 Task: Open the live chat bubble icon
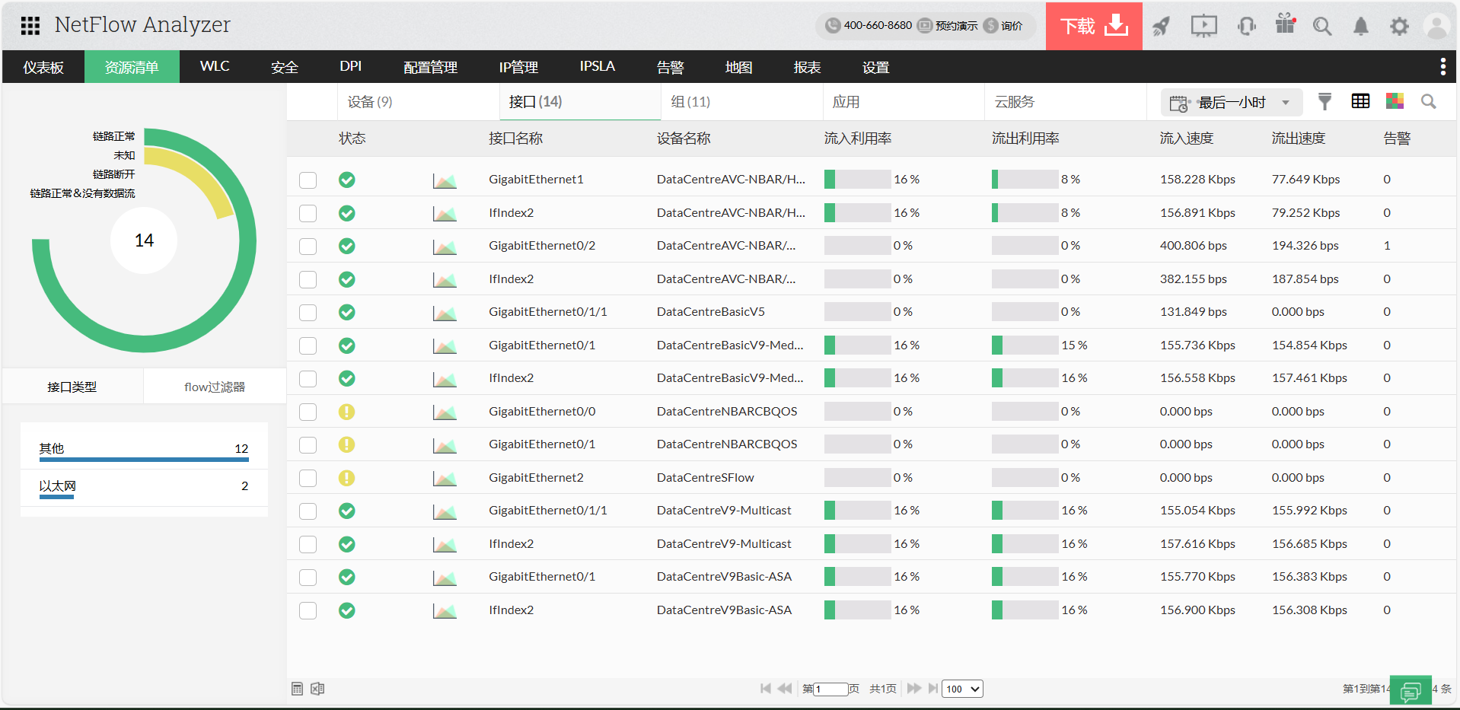[1410, 691]
